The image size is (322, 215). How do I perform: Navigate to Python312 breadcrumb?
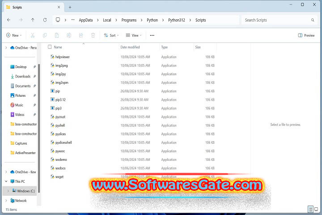pyautogui.click(x=177, y=20)
